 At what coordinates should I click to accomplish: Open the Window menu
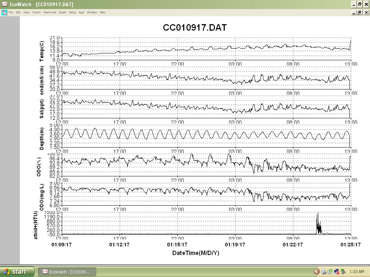tap(92, 13)
